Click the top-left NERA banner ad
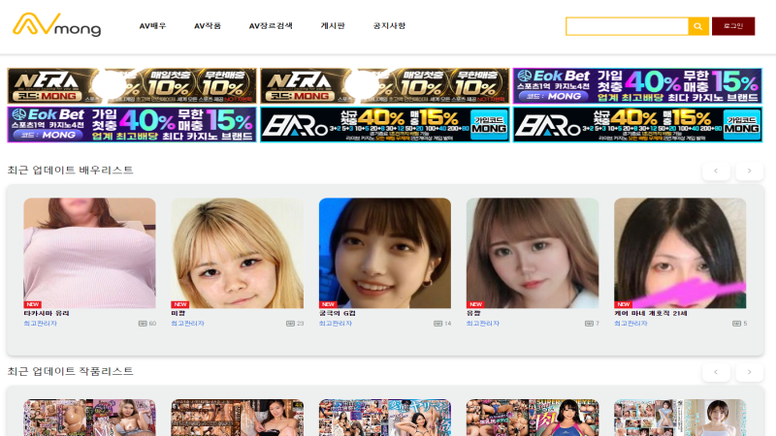The image size is (776, 436). coord(132,86)
